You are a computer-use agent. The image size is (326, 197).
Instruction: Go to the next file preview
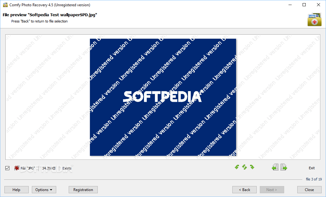284,167
